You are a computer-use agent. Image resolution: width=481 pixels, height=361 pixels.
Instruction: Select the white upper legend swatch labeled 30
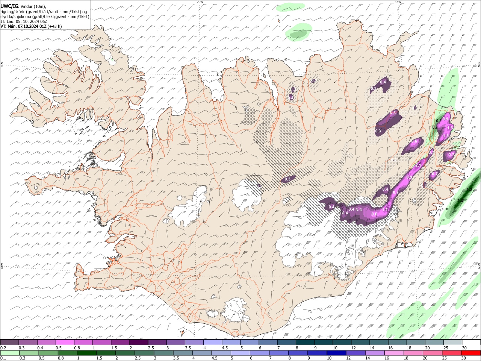pos(472,342)
